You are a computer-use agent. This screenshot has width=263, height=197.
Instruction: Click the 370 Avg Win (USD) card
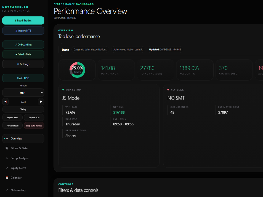pos(234,70)
